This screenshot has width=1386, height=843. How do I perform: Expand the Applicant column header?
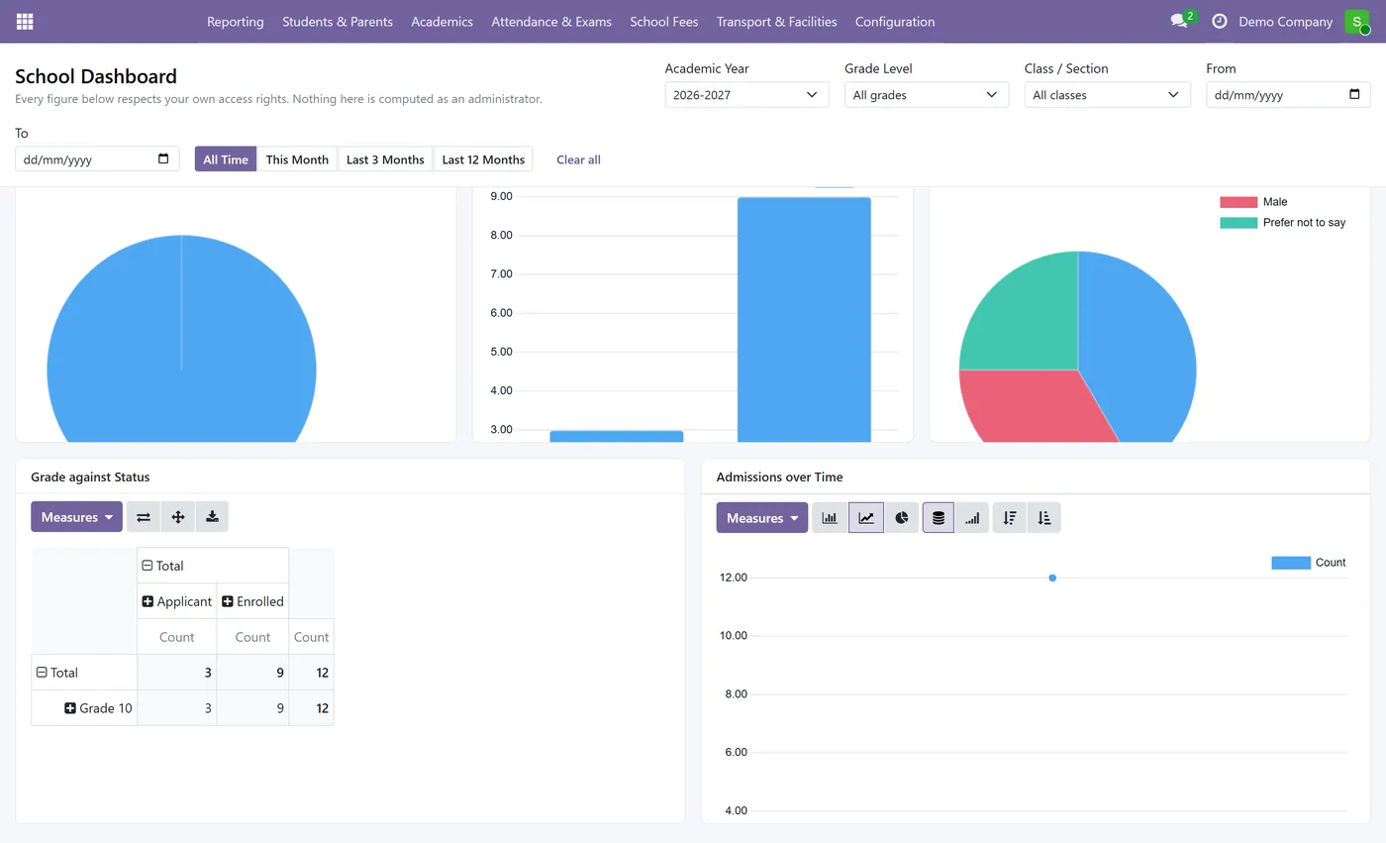click(x=177, y=601)
